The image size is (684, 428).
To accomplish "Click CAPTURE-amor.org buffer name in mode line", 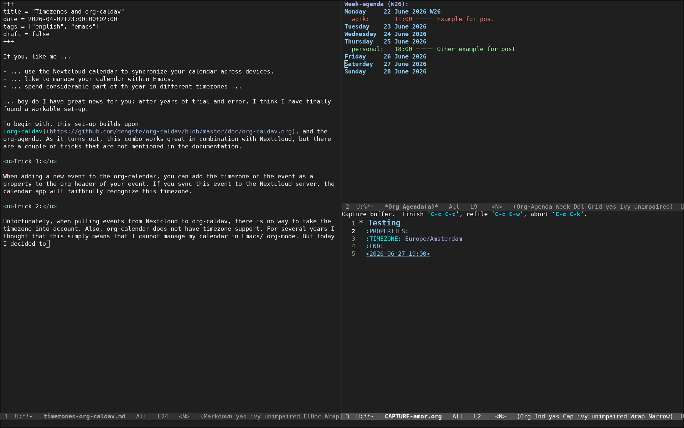I will tap(413, 416).
